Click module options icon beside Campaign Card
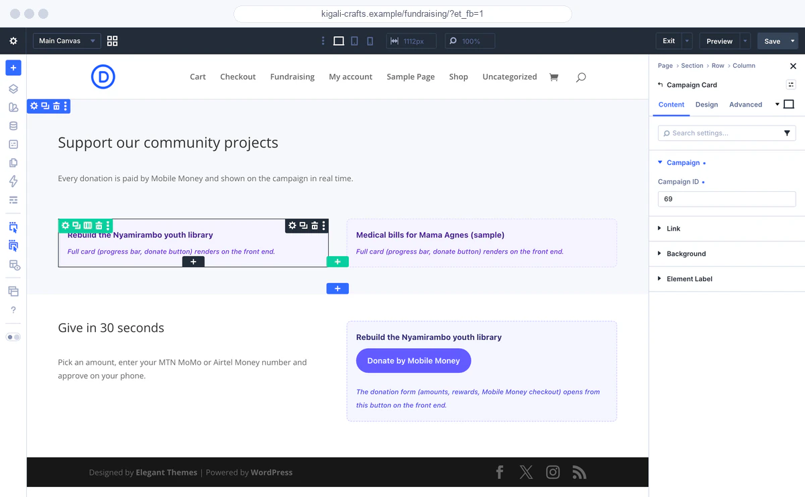 (791, 85)
